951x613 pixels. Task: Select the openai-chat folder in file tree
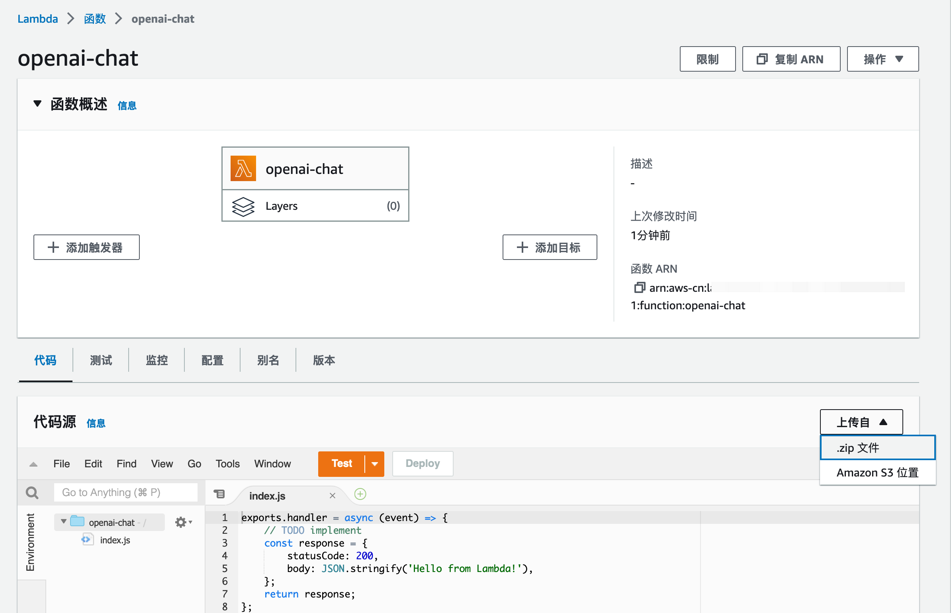point(110,522)
